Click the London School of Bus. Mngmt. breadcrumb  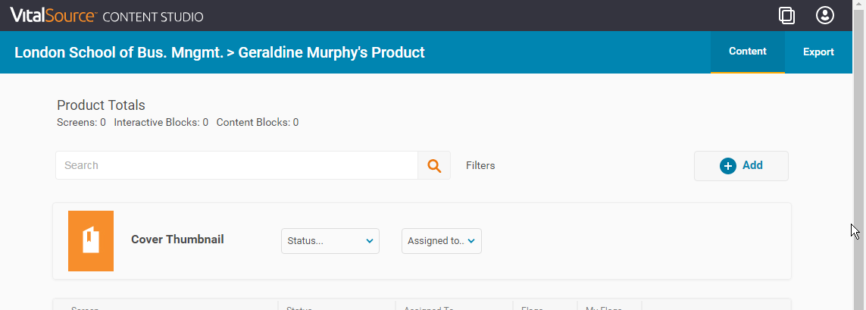(119, 52)
